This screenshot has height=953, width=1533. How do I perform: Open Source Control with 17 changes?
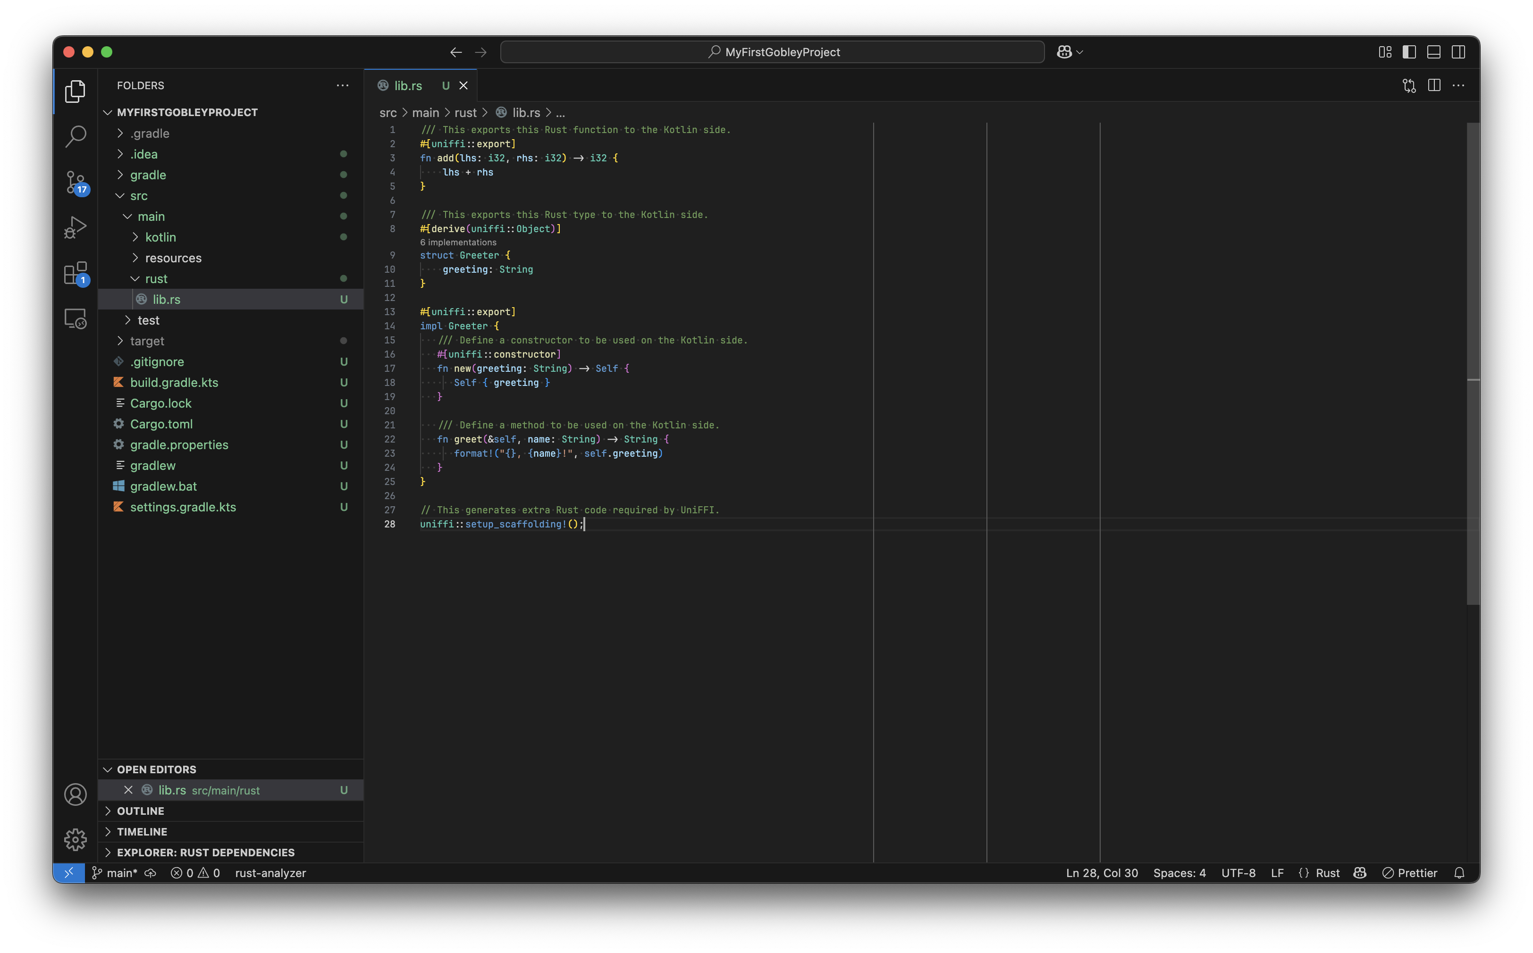pyautogui.click(x=75, y=182)
